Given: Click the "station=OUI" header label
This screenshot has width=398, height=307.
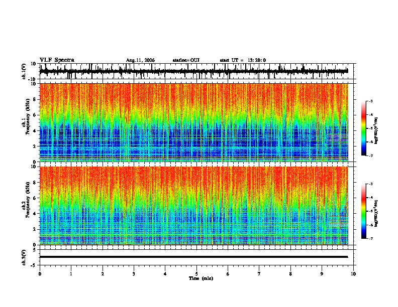Looking at the screenshot, I should (x=186, y=60).
